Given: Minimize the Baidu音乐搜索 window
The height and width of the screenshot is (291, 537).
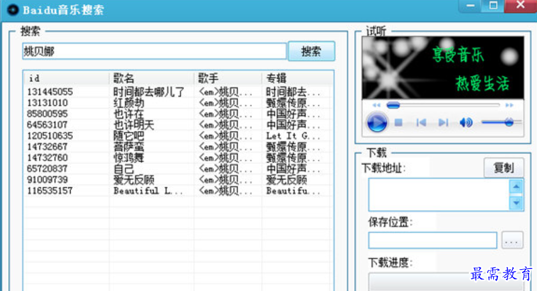Looking at the screenshot, I should click(471, 5).
